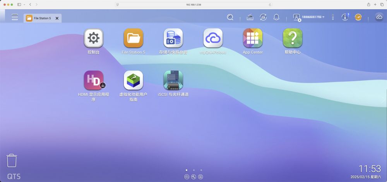Screen dimensions: 387x182
Task: Go forward in Safari
Action: click(x=36, y=4)
